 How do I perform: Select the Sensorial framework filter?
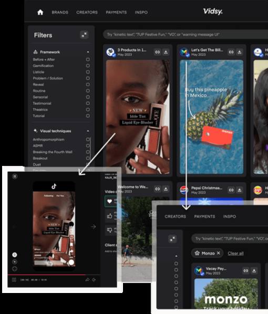pos(88,97)
